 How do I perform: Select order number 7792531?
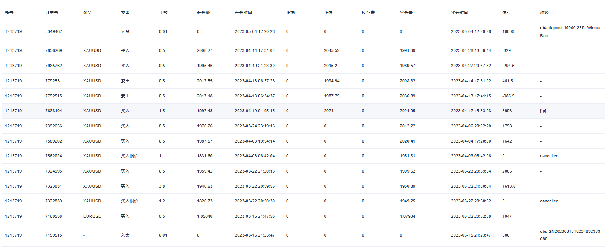[54, 81]
